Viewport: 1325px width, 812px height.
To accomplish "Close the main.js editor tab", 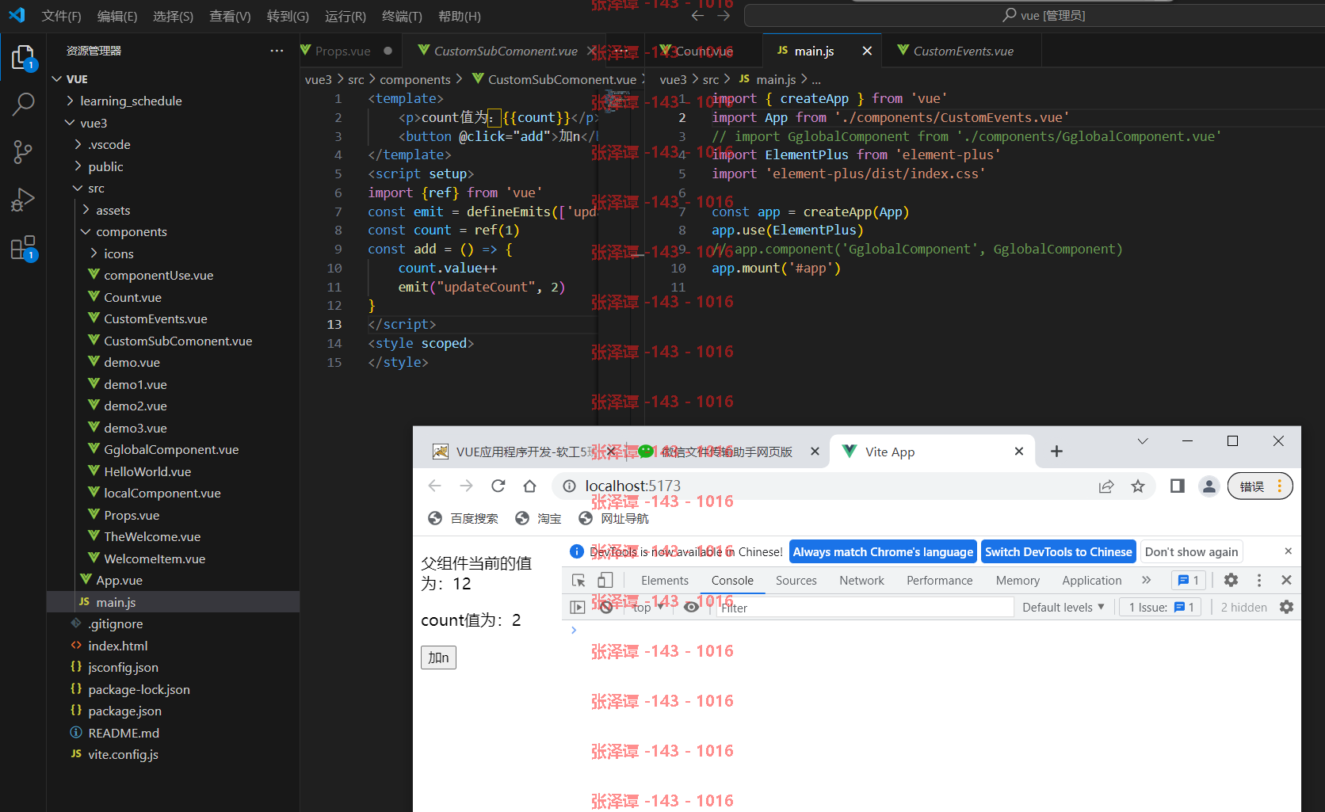I will coord(867,51).
